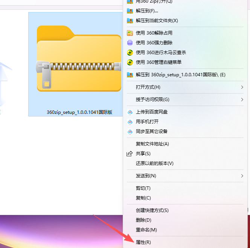Expand the arrow of 授予访问权限(G)

point(242,100)
